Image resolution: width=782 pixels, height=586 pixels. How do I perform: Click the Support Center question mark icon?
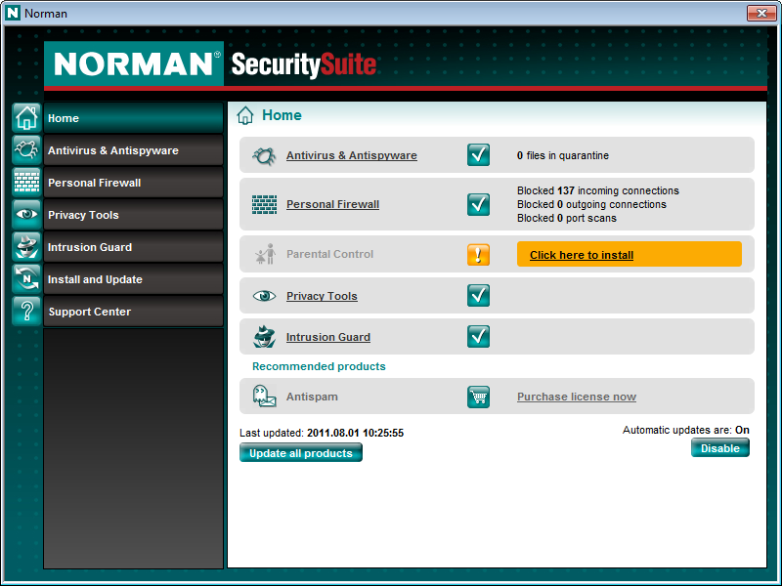tap(25, 312)
